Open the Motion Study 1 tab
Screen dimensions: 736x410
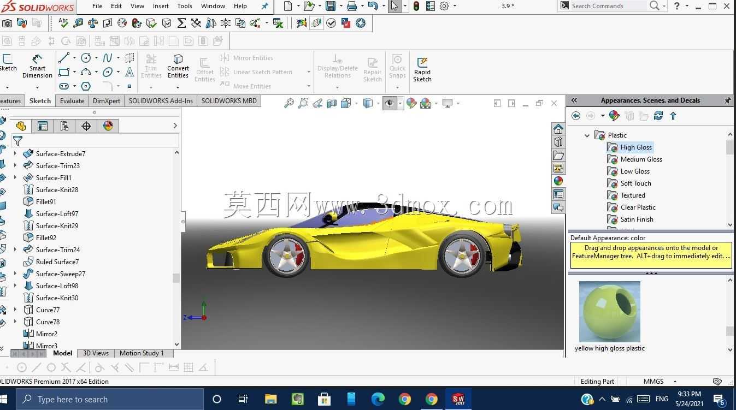click(x=141, y=353)
